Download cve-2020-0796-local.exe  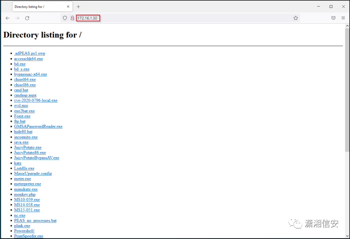pos(36,100)
